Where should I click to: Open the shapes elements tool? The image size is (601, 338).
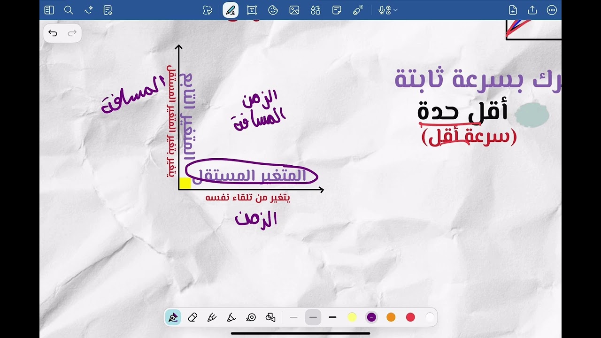316,10
